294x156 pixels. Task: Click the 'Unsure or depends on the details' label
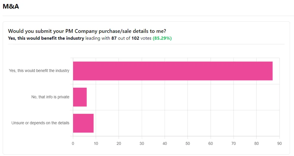pyautogui.click(x=40, y=123)
